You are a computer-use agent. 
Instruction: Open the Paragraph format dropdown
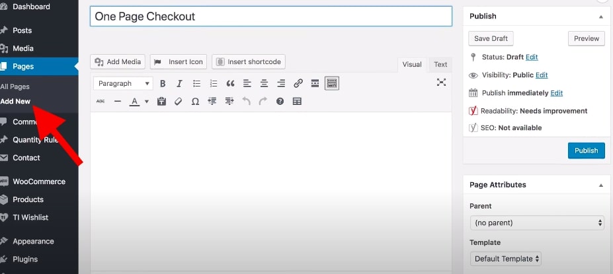[x=124, y=83]
